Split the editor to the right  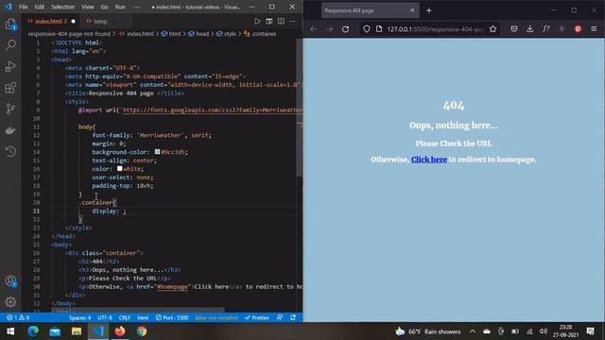pyautogui.click(x=281, y=21)
